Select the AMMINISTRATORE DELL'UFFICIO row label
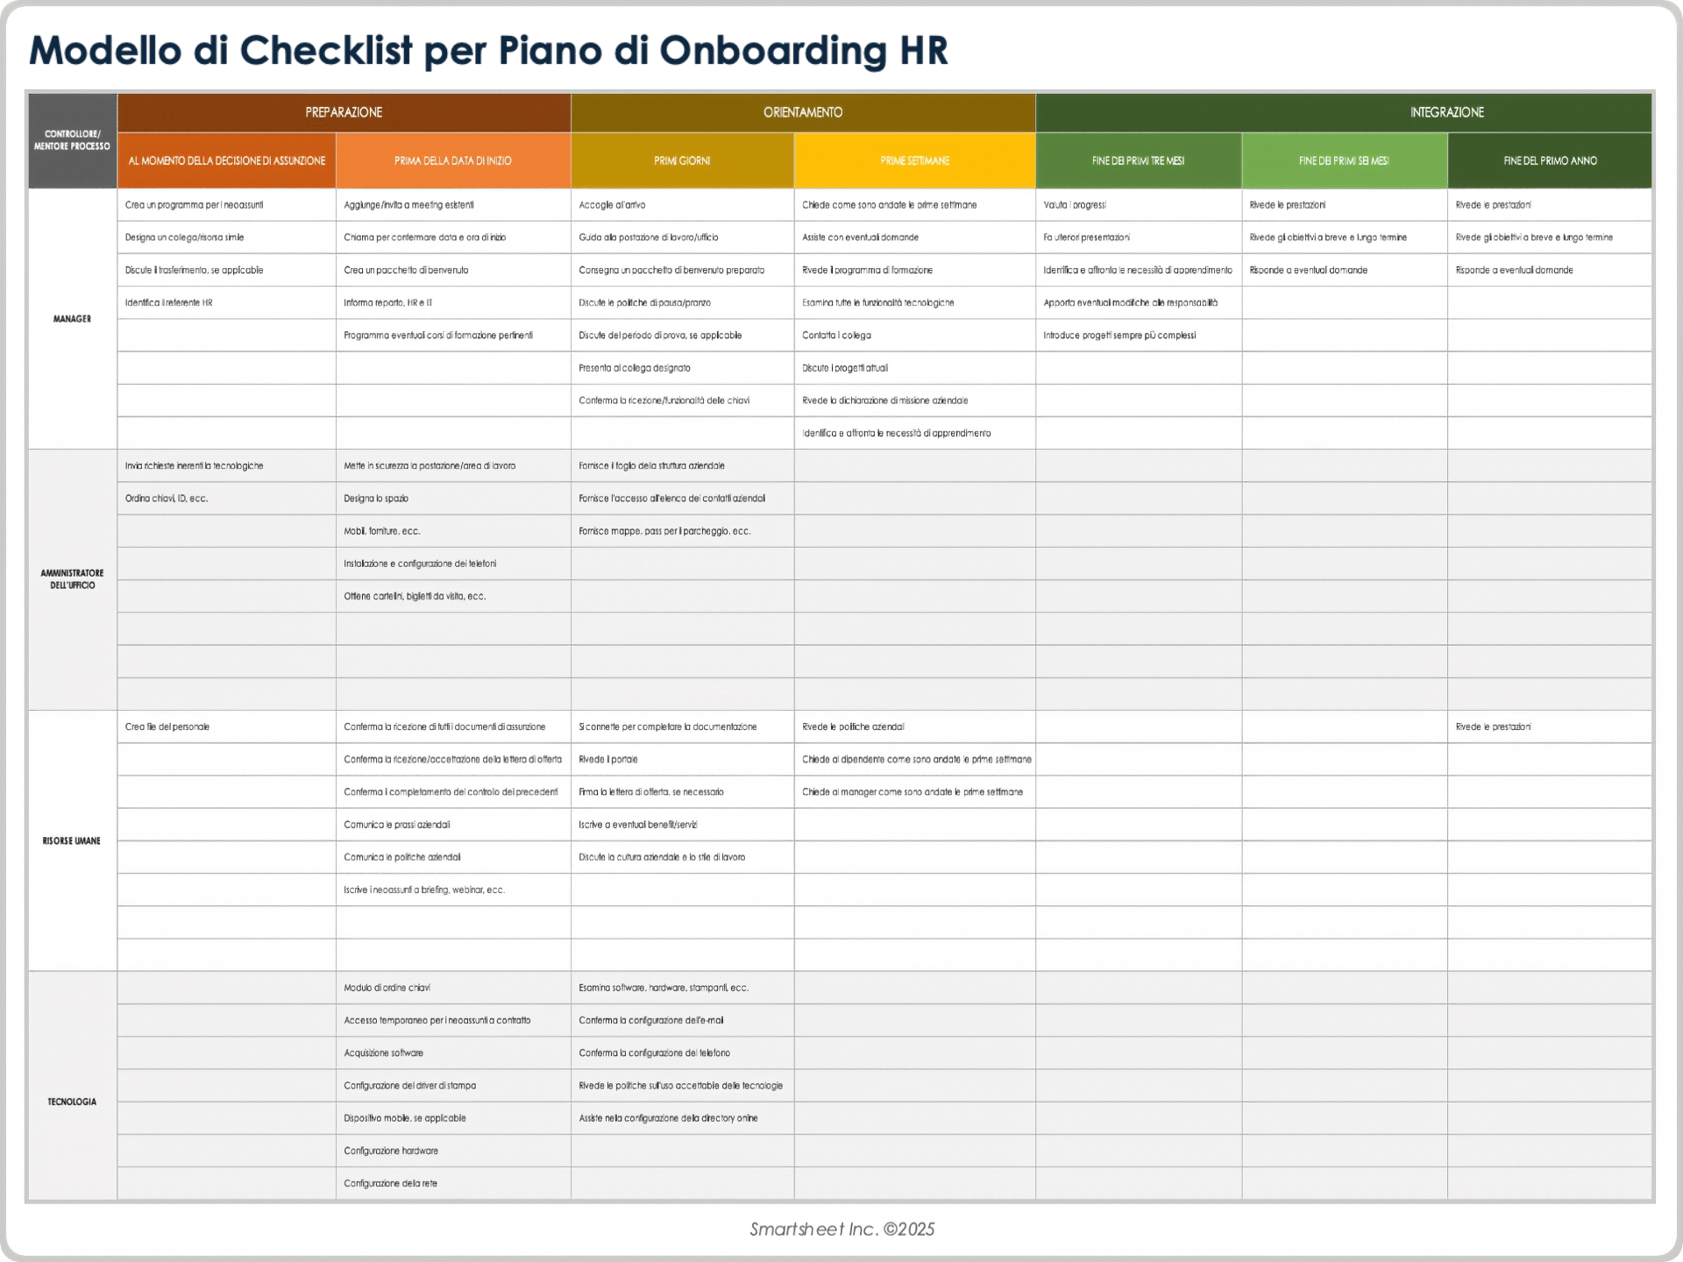 [x=73, y=578]
